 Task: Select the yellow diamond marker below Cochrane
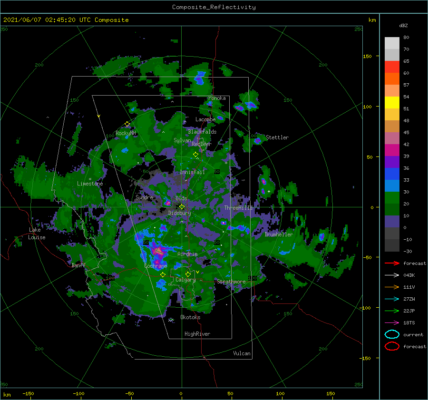click(x=163, y=275)
